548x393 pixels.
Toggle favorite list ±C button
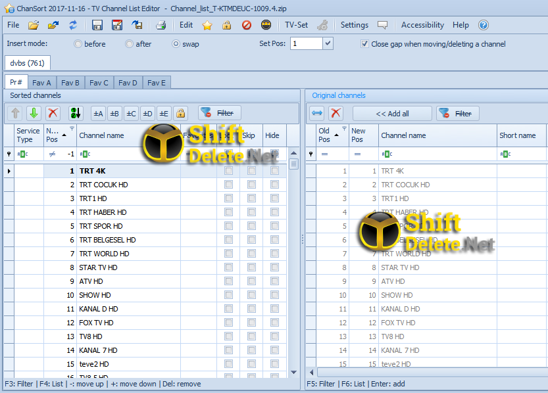pos(131,114)
